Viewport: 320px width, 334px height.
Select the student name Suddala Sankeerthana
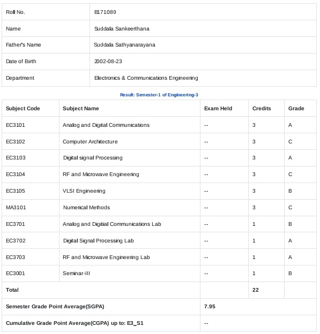[x=122, y=28]
